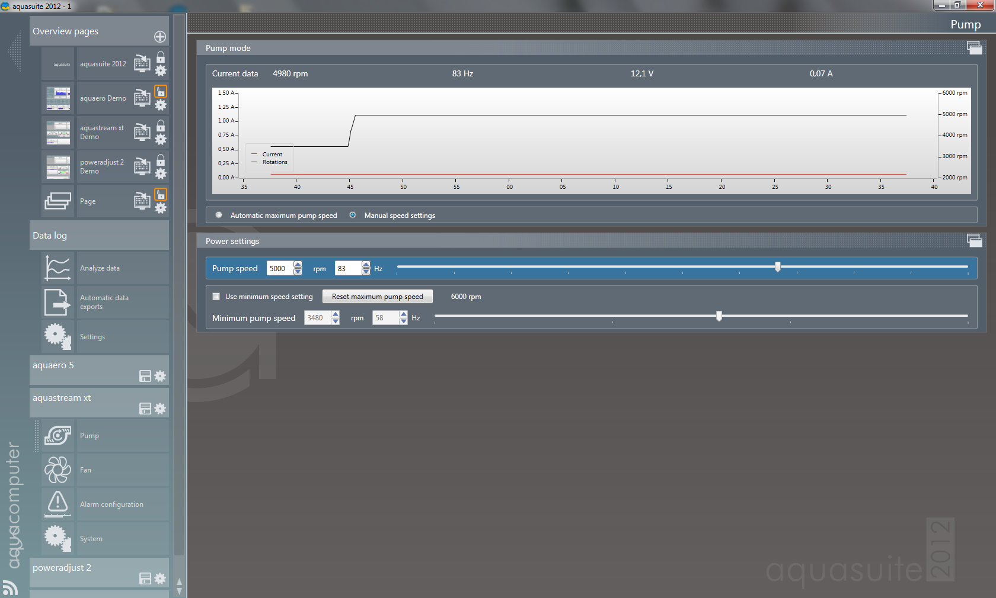The image size is (996, 598).
Task: Open aquaero 5 gear settings
Action: [160, 376]
